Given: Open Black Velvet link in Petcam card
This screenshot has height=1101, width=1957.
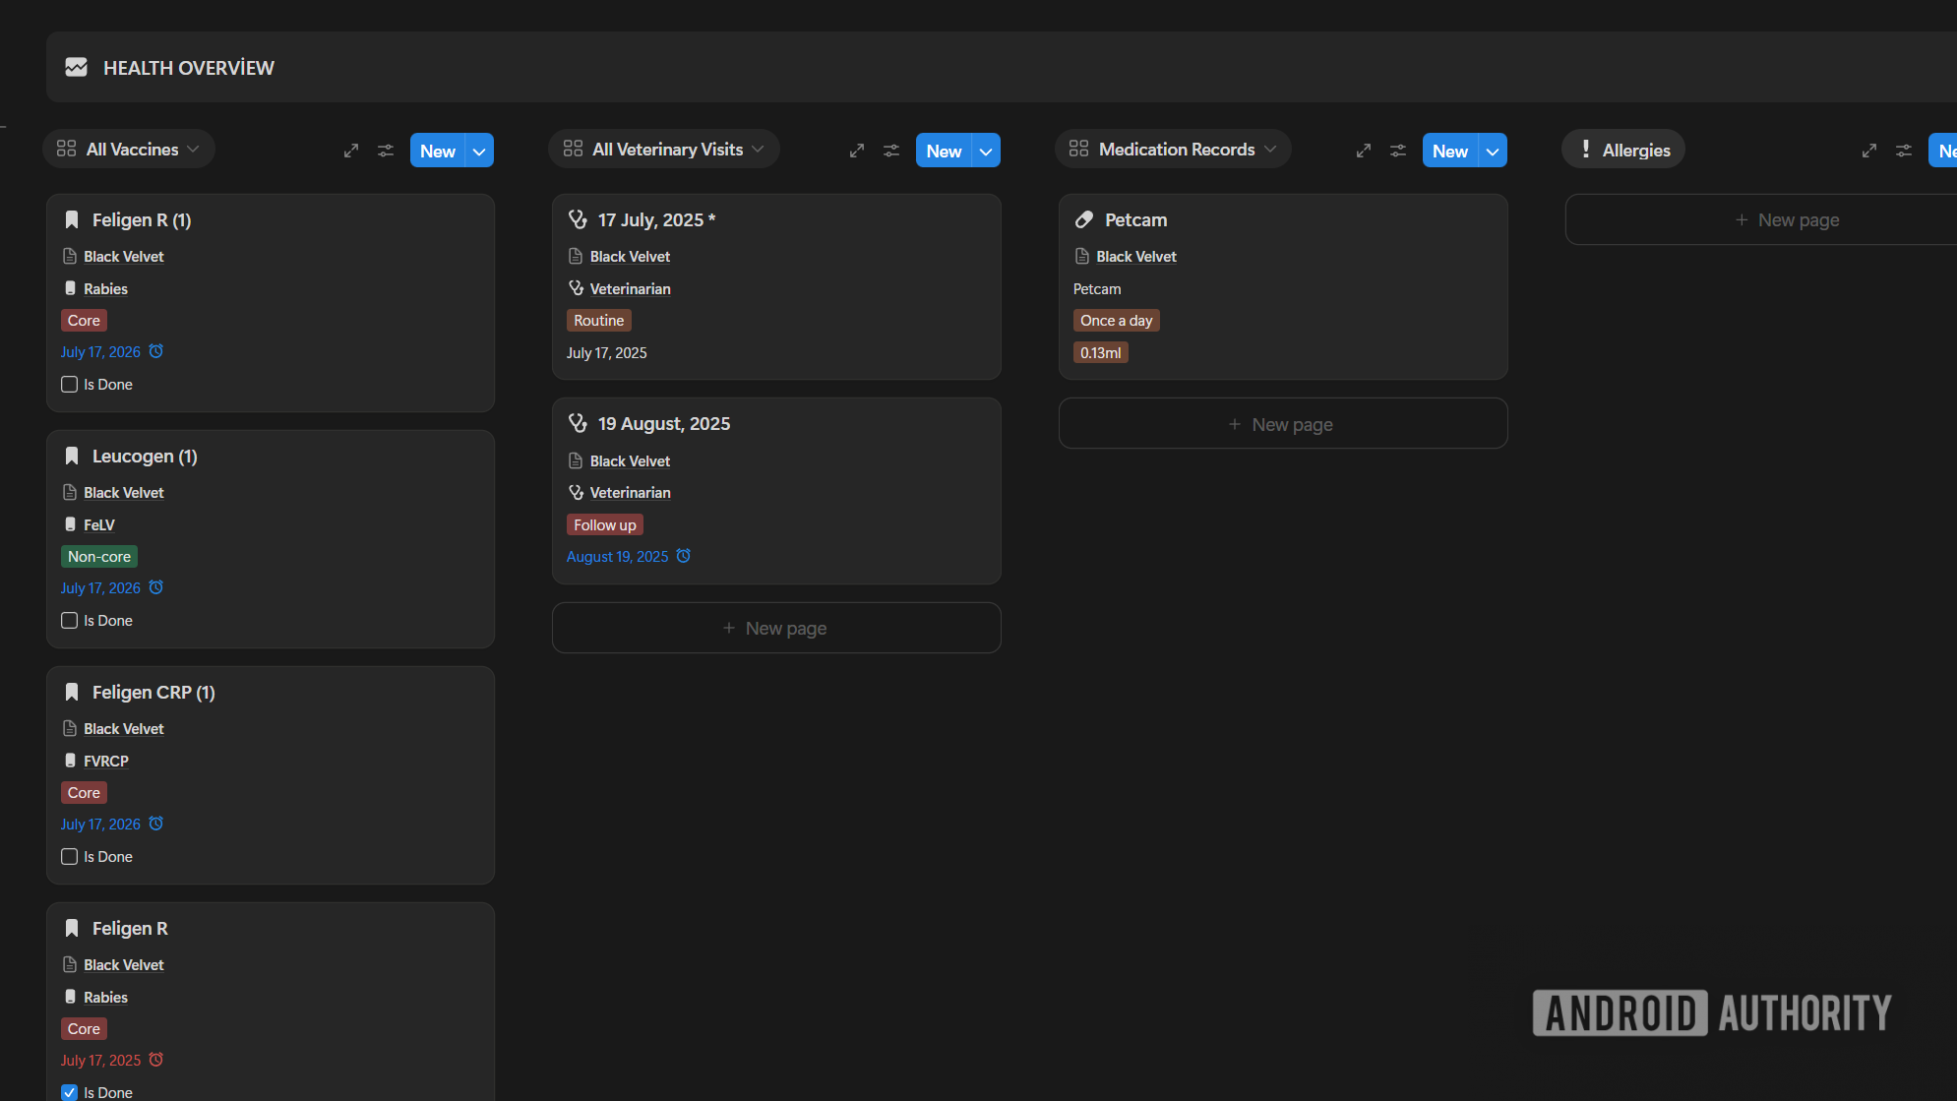Looking at the screenshot, I should pos(1136,257).
